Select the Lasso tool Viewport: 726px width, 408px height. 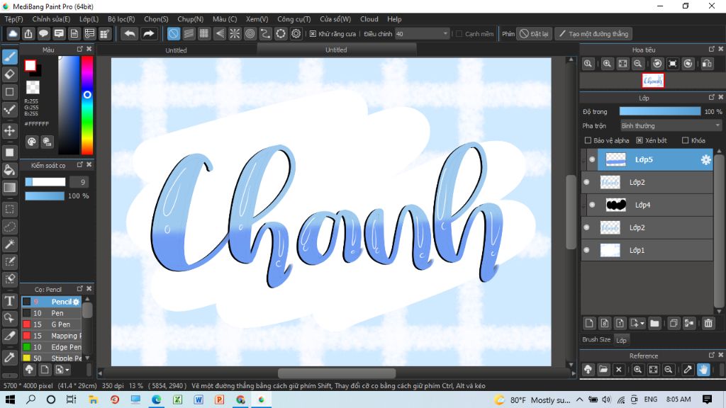10,227
